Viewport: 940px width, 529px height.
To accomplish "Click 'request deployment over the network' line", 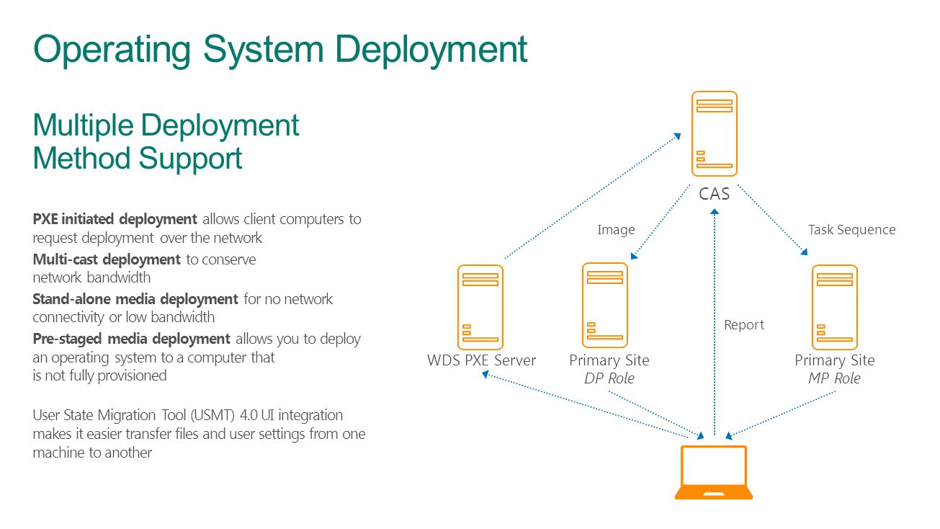I will [148, 238].
